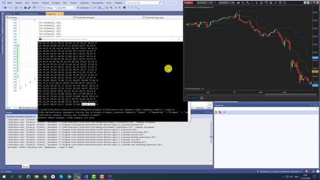The width and height of the screenshot is (320, 180).
Task: Focus the Visual Studio search box
Action: click(144, 2)
